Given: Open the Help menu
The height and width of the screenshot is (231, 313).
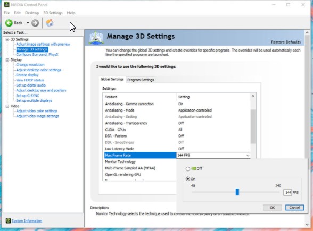Looking at the screenshot, I should pos(71,13).
